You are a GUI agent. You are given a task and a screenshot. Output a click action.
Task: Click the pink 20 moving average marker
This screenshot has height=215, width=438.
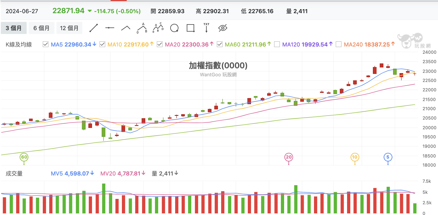click(x=289, y=157)
